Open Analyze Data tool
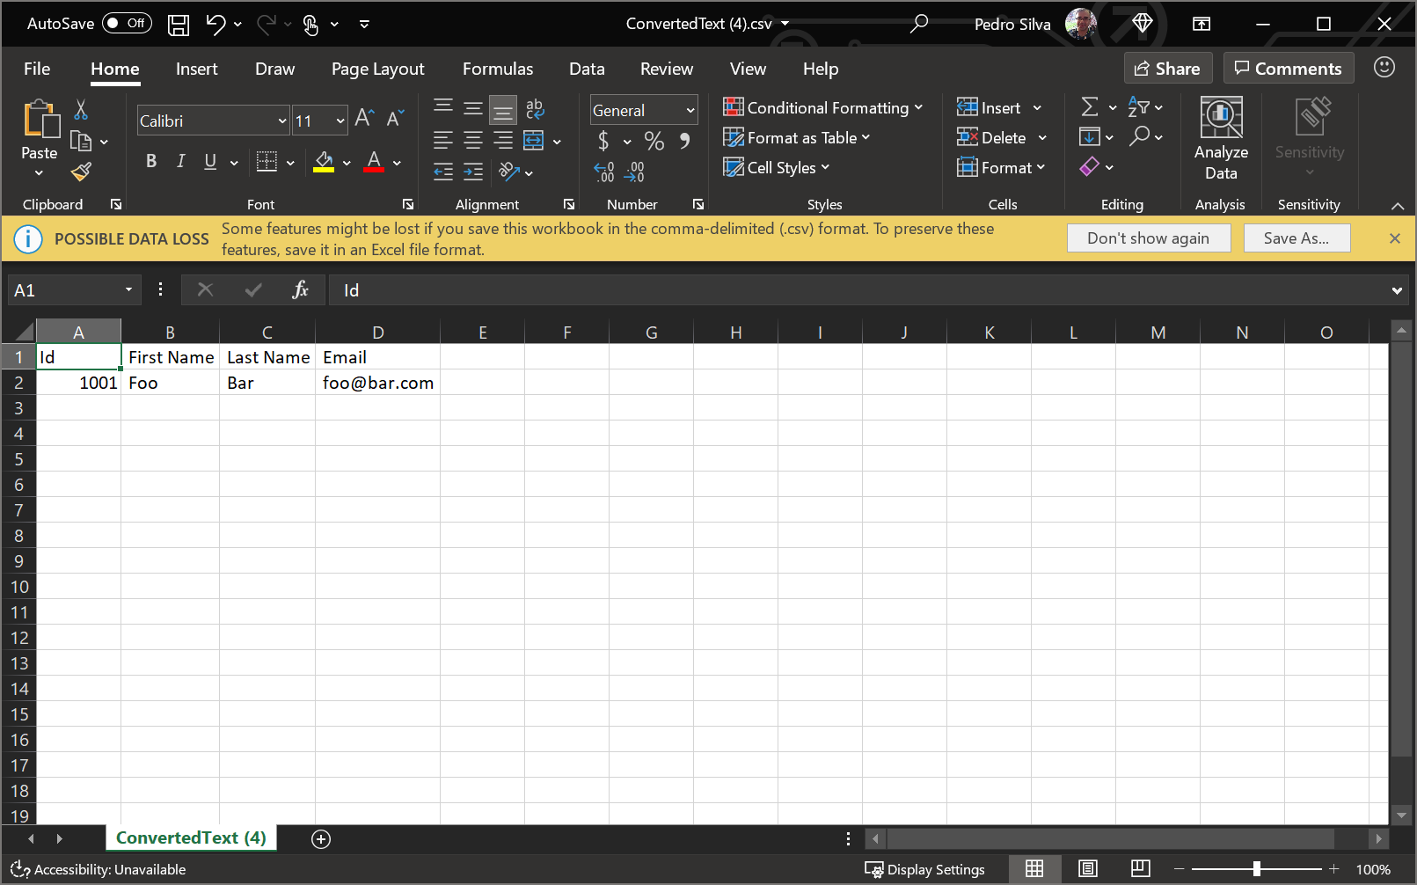Image resolution: width=1417 pixels, height=885 pixels. 1221,139
